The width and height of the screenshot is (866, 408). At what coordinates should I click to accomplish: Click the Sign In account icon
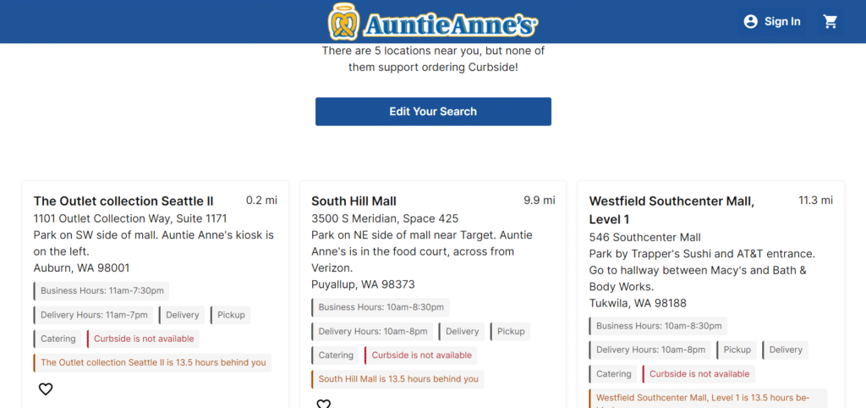pos(751,21)
